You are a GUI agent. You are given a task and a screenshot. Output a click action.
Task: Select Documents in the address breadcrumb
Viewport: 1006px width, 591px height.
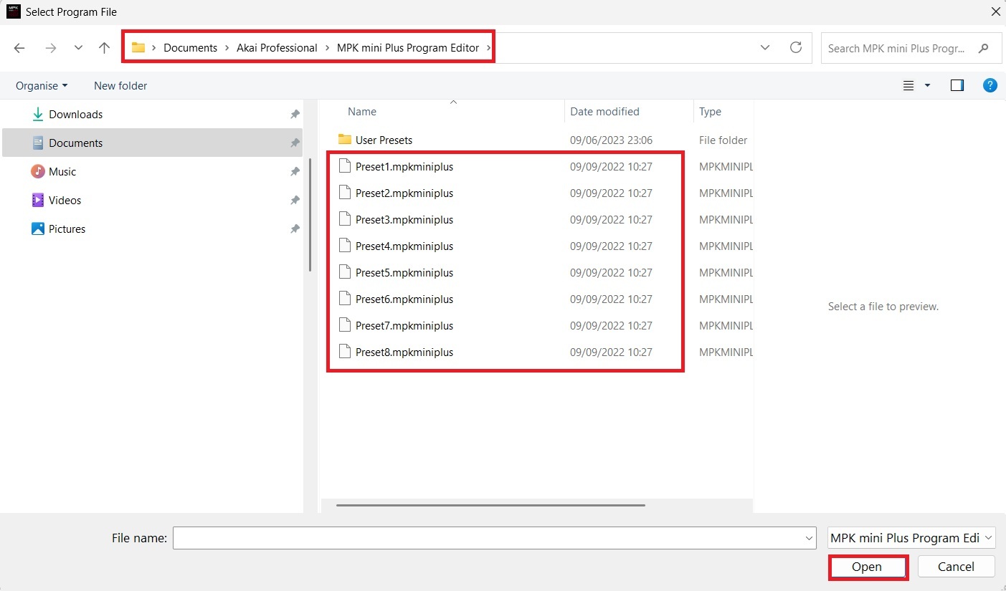pyautogui.click(x=190, y=48)
